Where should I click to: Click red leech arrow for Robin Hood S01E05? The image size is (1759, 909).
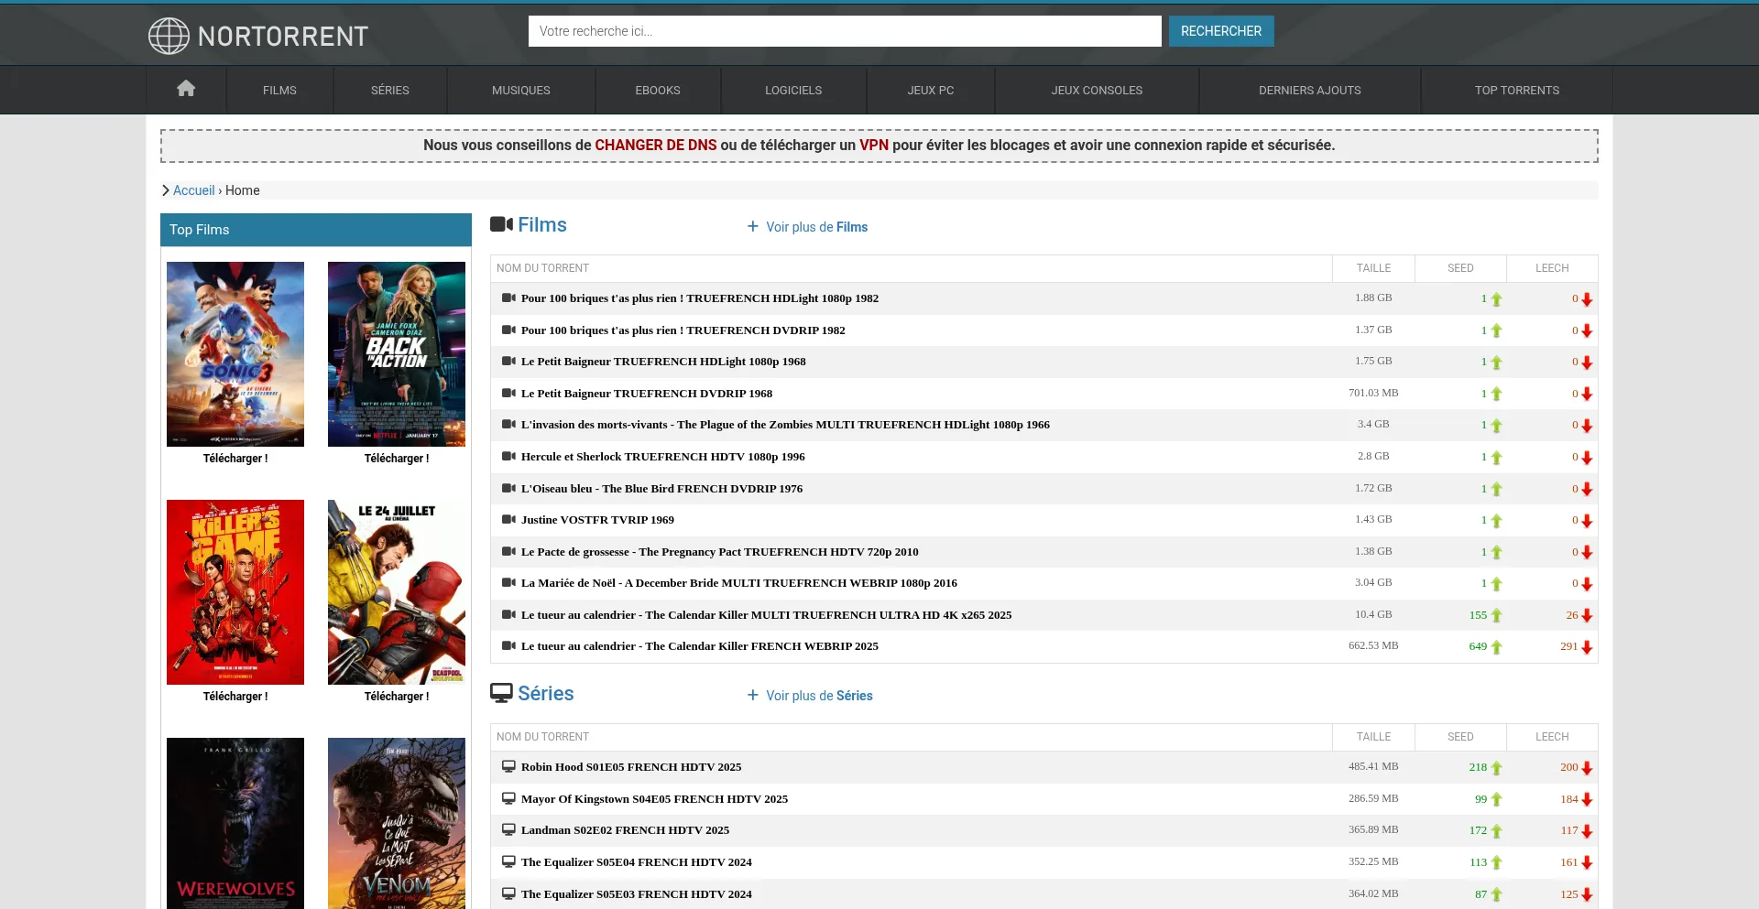pos(1587,768)
